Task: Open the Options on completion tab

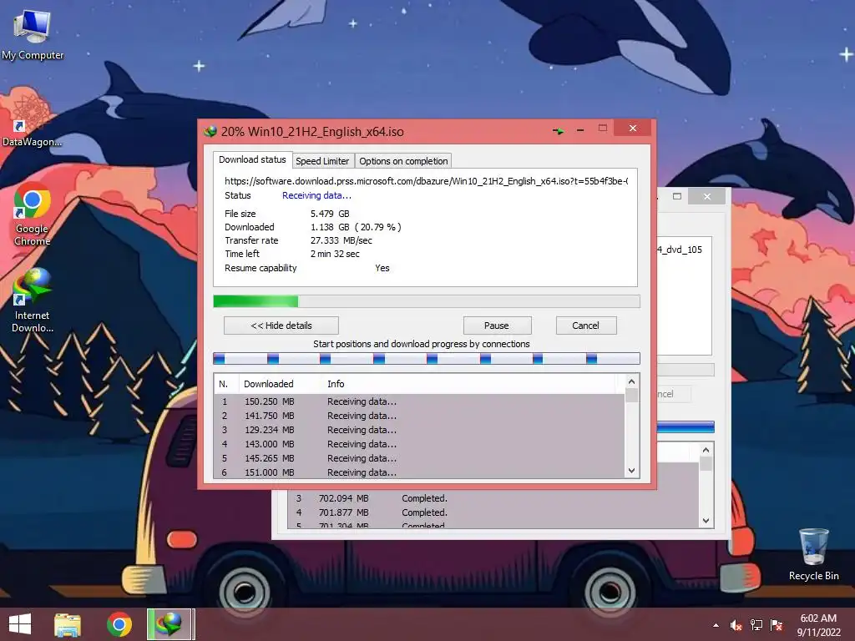Action: click(x=403, y=161)
